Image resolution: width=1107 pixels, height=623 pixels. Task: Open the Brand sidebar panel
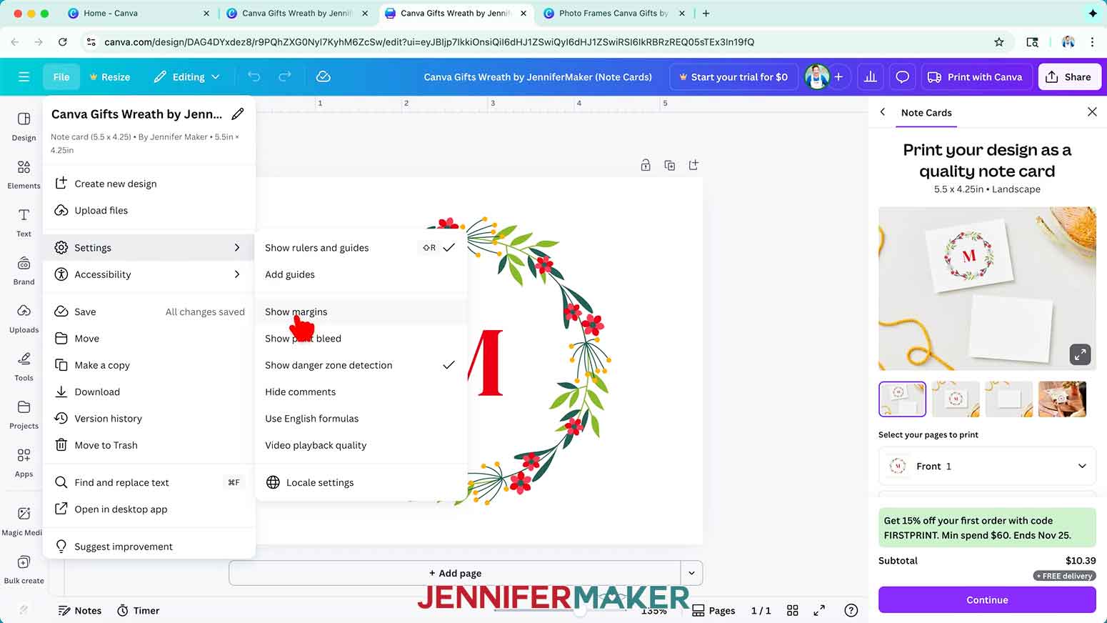24,270
